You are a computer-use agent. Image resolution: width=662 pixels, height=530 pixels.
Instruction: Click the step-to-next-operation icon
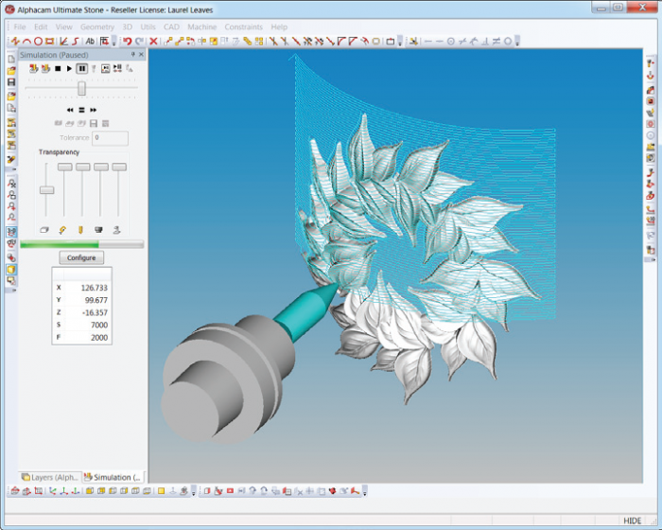[117, 68]
